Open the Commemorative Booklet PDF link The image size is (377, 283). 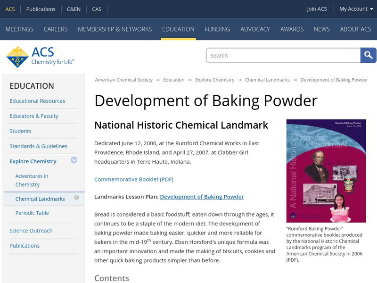click(134, 179)
